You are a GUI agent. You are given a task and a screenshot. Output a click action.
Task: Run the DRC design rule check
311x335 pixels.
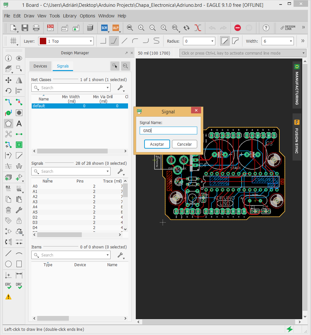(19, 286)
